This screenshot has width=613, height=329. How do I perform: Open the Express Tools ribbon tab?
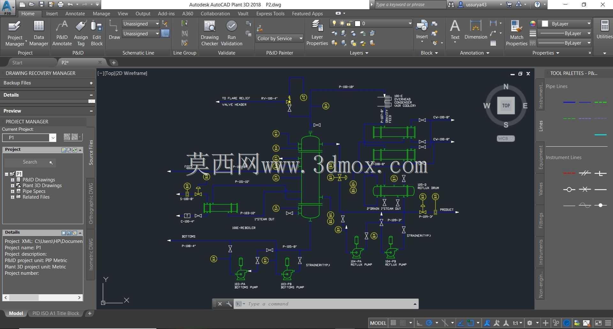(270, 13)
